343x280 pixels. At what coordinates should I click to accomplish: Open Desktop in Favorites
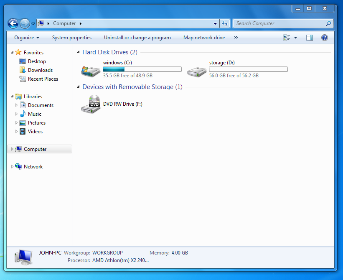pyautogui.click(x=37, y=61)
